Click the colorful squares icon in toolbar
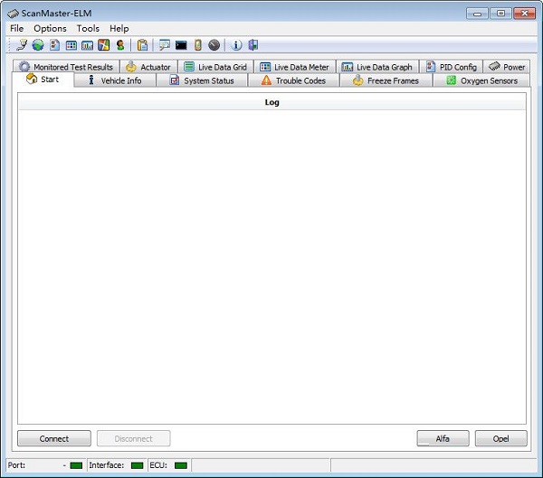The image size is (543, 478). [x=103, y=45]
